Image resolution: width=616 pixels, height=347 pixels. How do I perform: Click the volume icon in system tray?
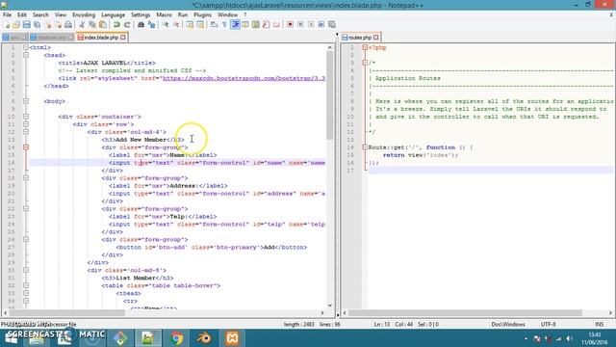[x=569, y=338]
